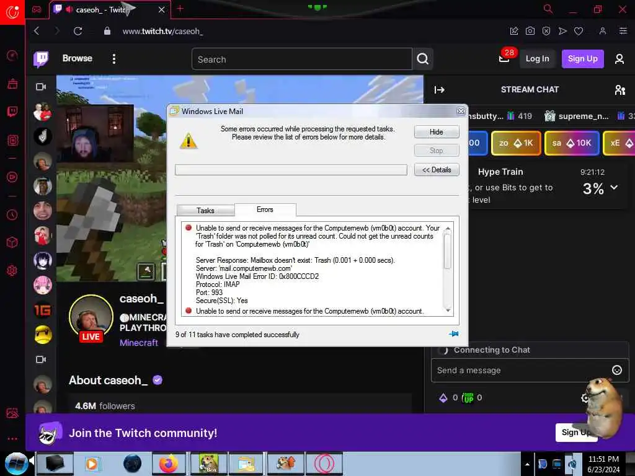Click the Minecraft category link
This screenshot has width=635, height=476.
(x=139, y=343)
